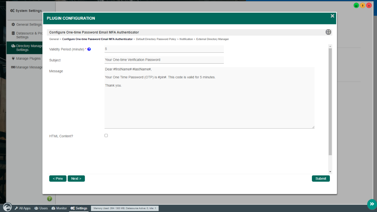The image size is (377, 212).
Task: Select Manage Plugins in the sidebar
Action: pyautogui.click(x=28, y=59)
